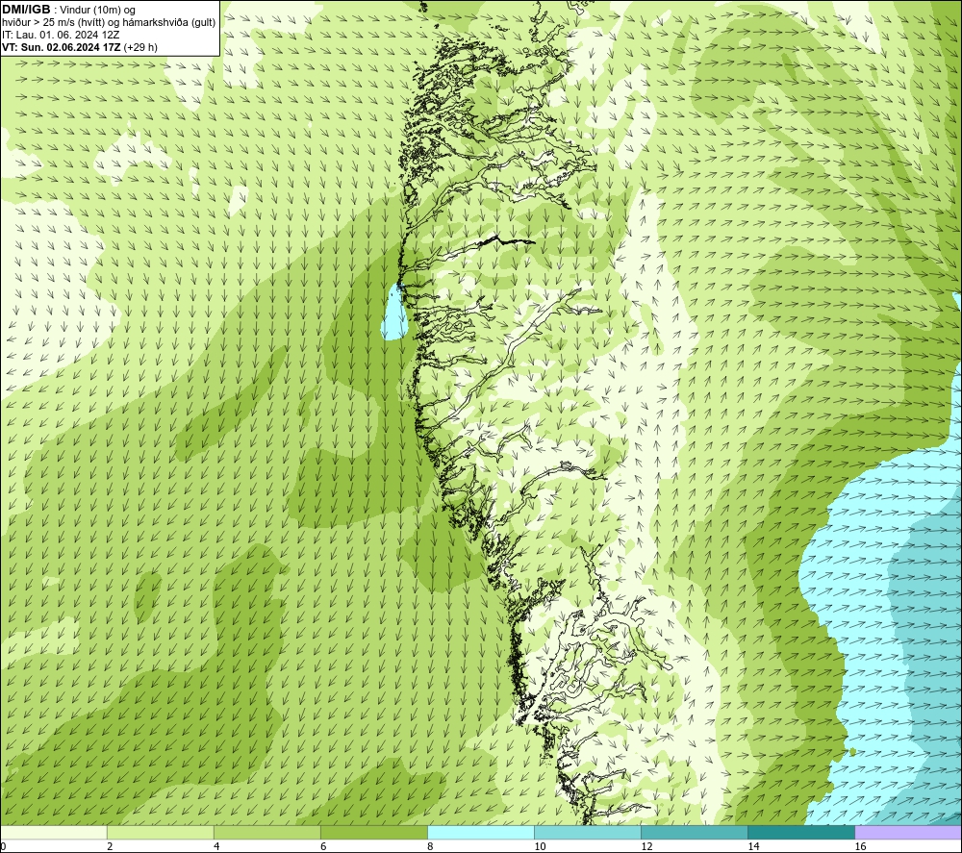Click the 2–4 m/s light green legend swatch
The height and width of the screenshot is (853, 962).
coord(160,832)
